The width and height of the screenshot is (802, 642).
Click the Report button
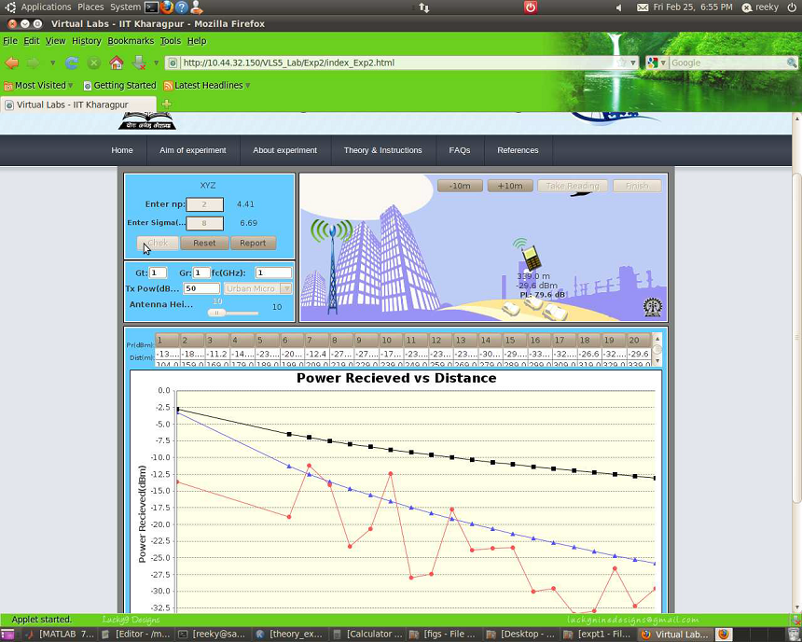point(253,243)
